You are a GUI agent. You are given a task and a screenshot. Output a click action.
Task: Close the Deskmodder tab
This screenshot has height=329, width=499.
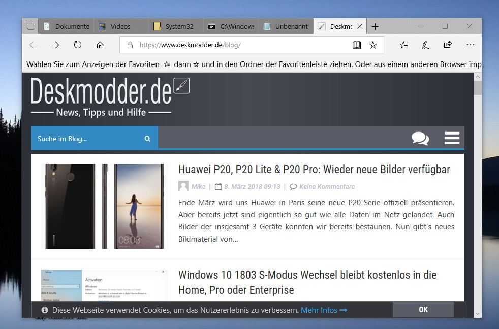(360, 26)
